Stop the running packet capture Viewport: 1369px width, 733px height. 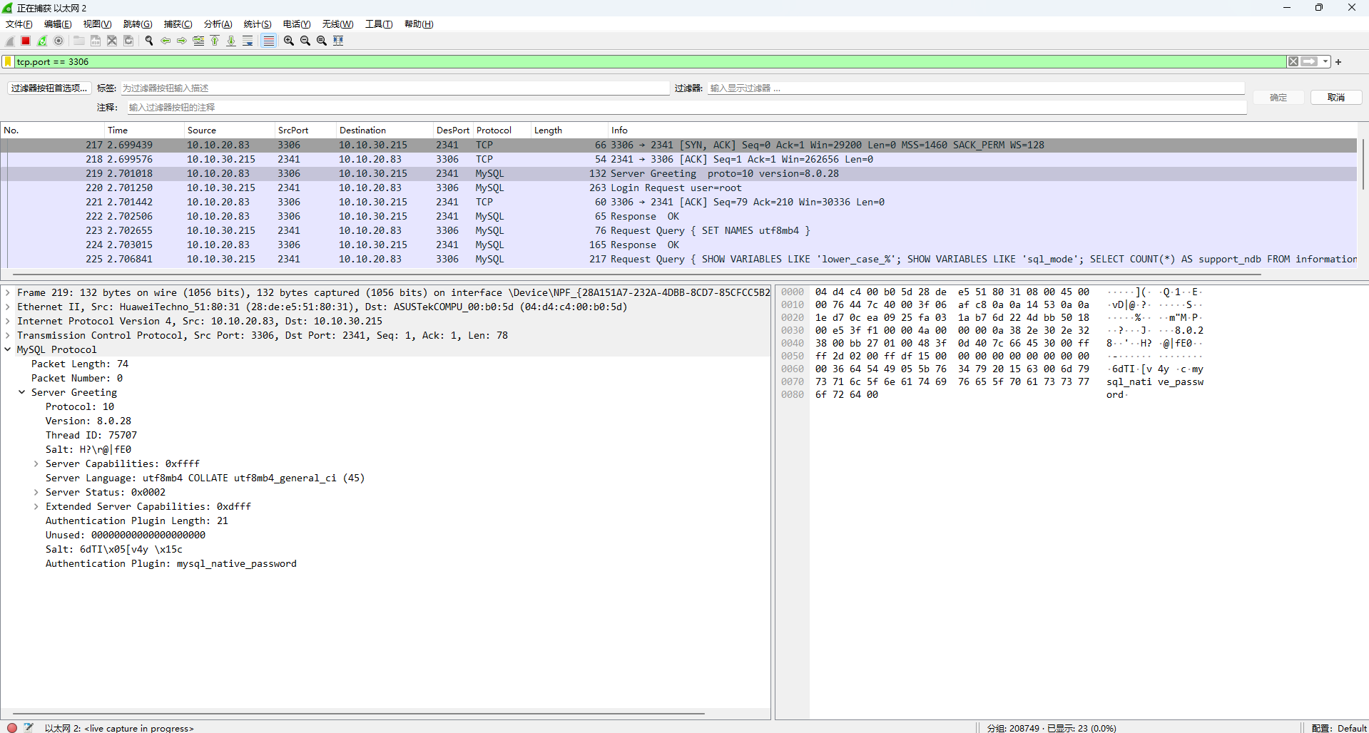tap(26, 41)
